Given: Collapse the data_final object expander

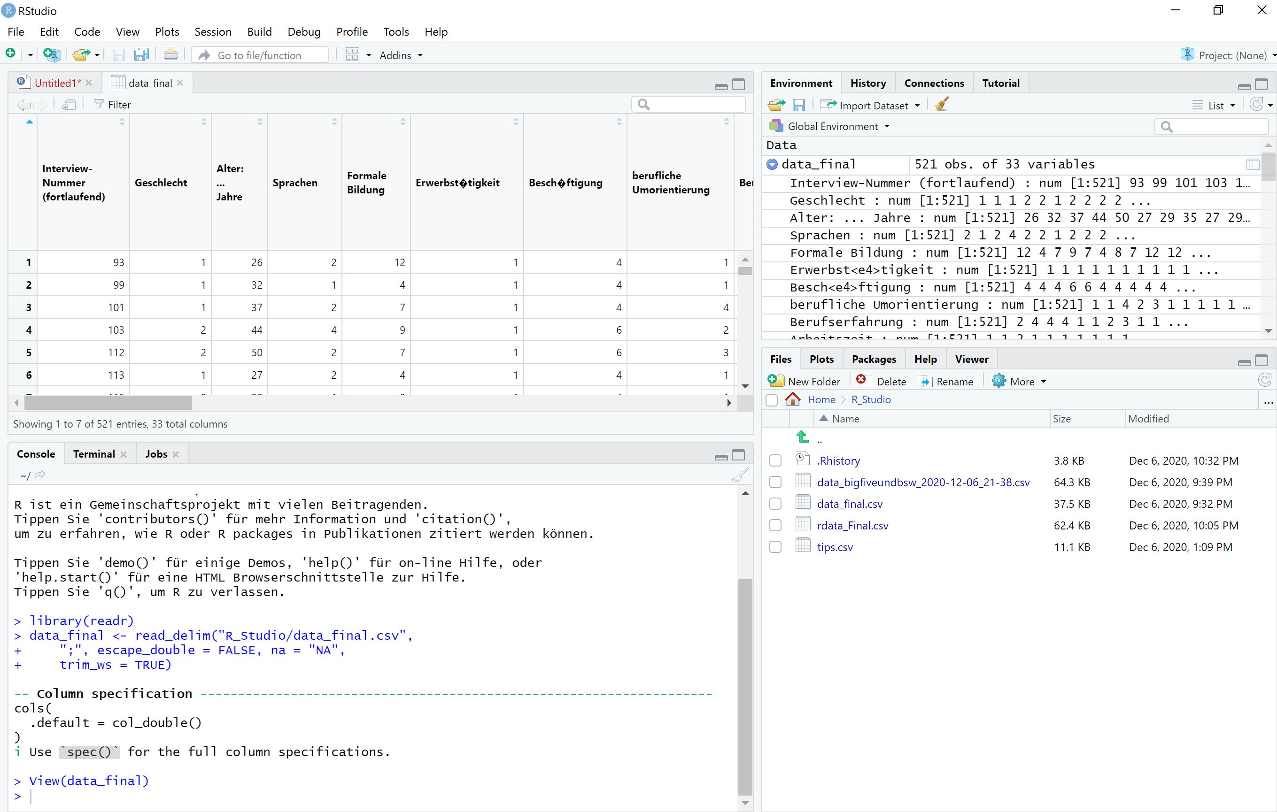Looking at the screenshot, I should pos(772,164).
